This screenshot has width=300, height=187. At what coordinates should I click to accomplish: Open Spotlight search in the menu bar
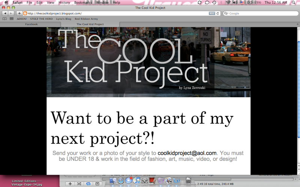(293, 3)
